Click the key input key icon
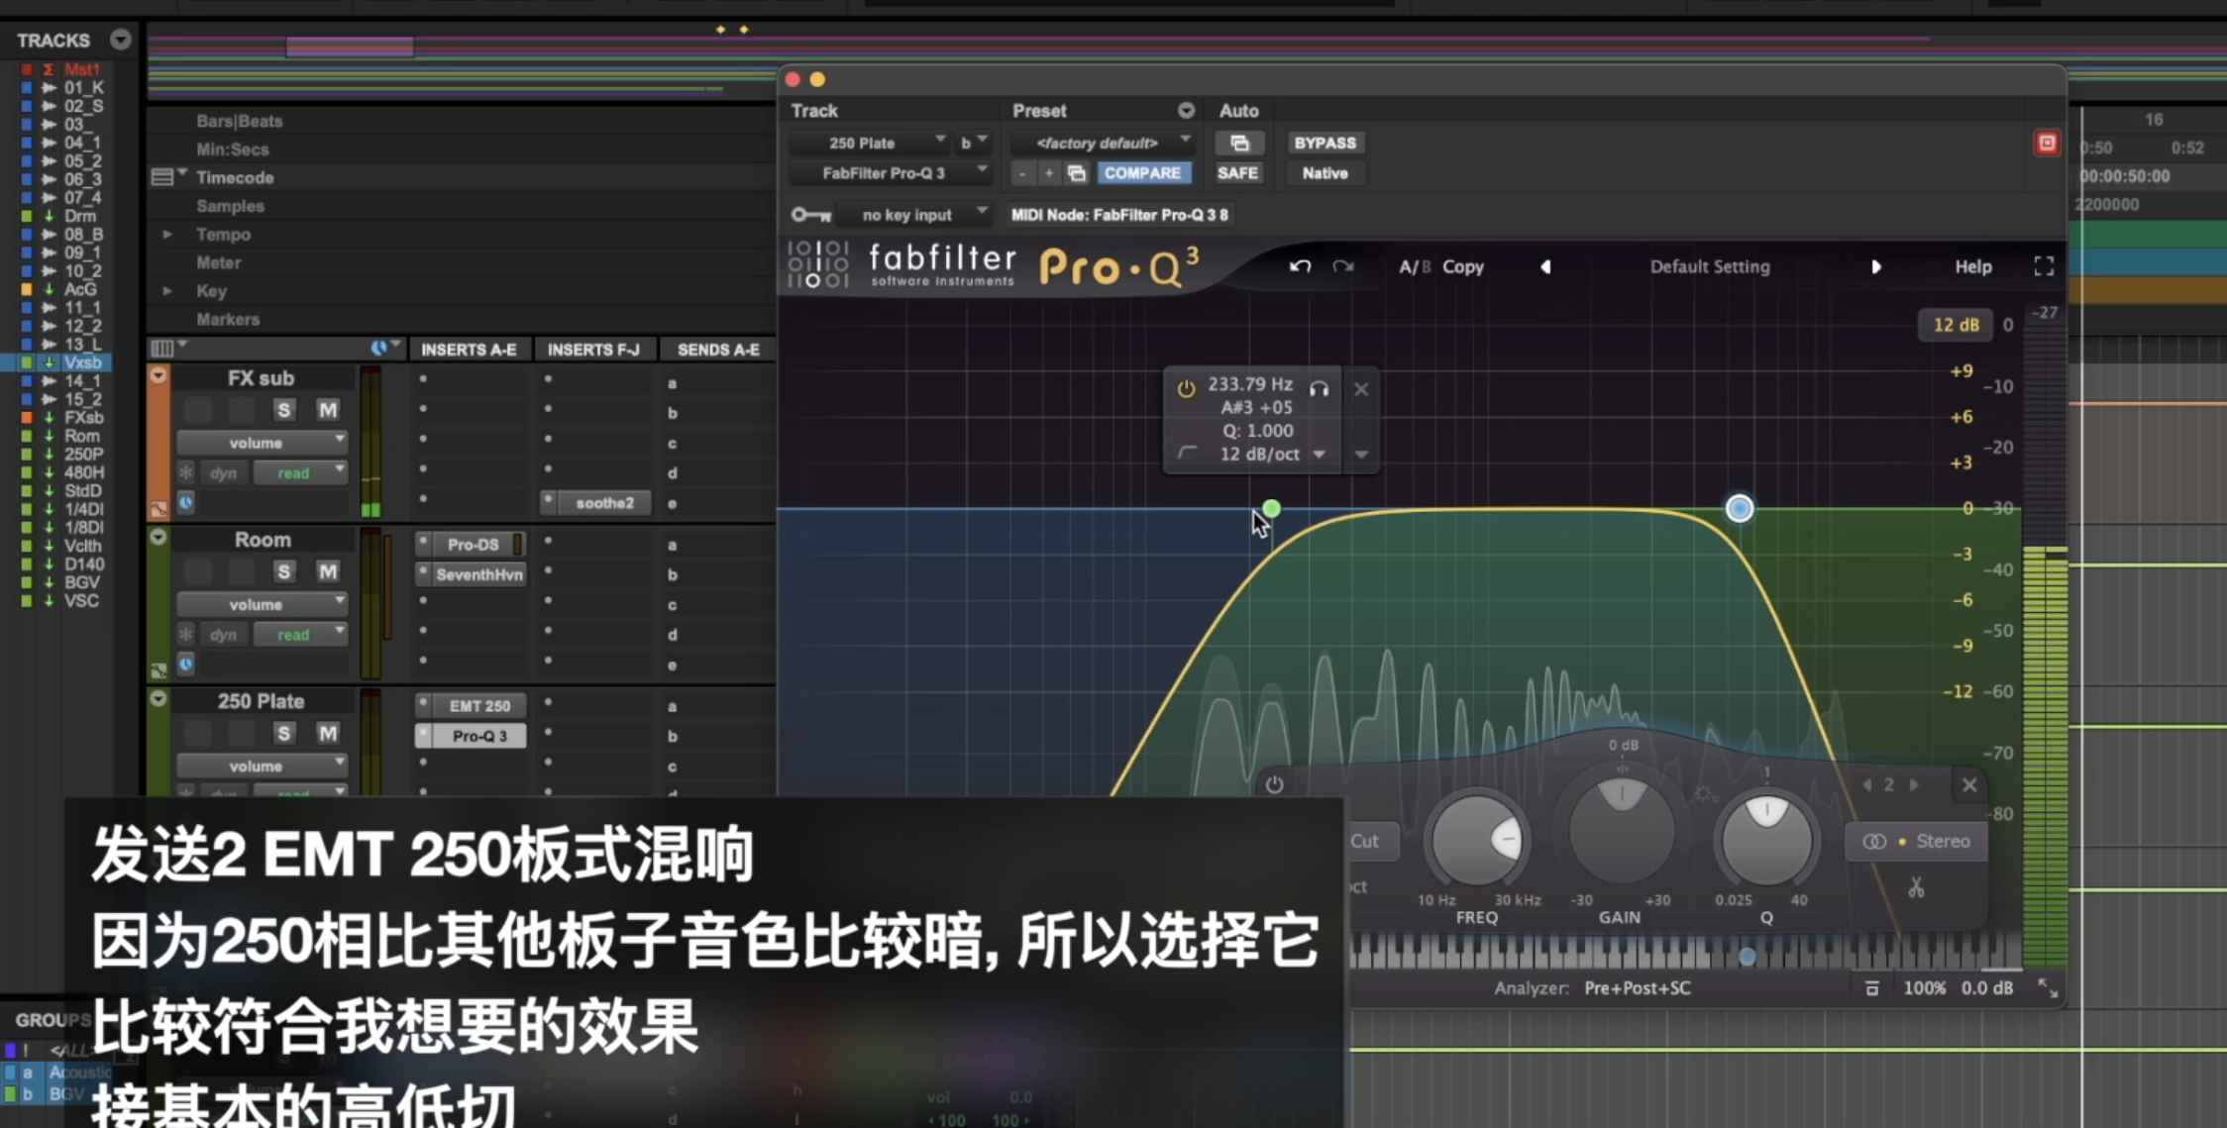The image size is (2227, 1128). (x=810, y=215)
